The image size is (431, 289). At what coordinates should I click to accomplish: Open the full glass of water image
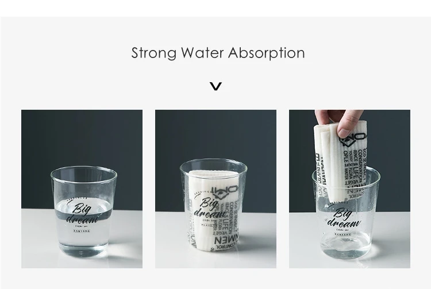pos(82,189)
